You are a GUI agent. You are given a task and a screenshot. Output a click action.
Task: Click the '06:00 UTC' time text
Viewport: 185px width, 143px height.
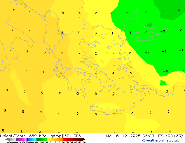pyautogui.click(x=153, y=136)
